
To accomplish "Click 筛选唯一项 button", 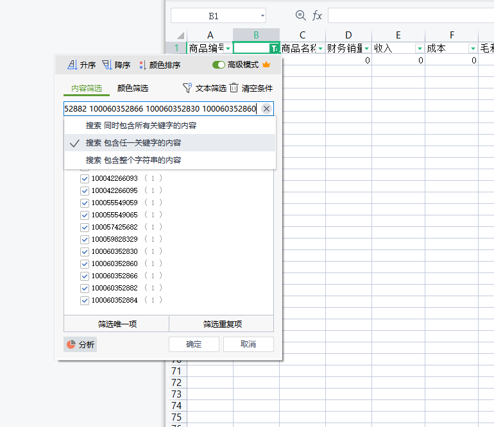I will (117, 324).
